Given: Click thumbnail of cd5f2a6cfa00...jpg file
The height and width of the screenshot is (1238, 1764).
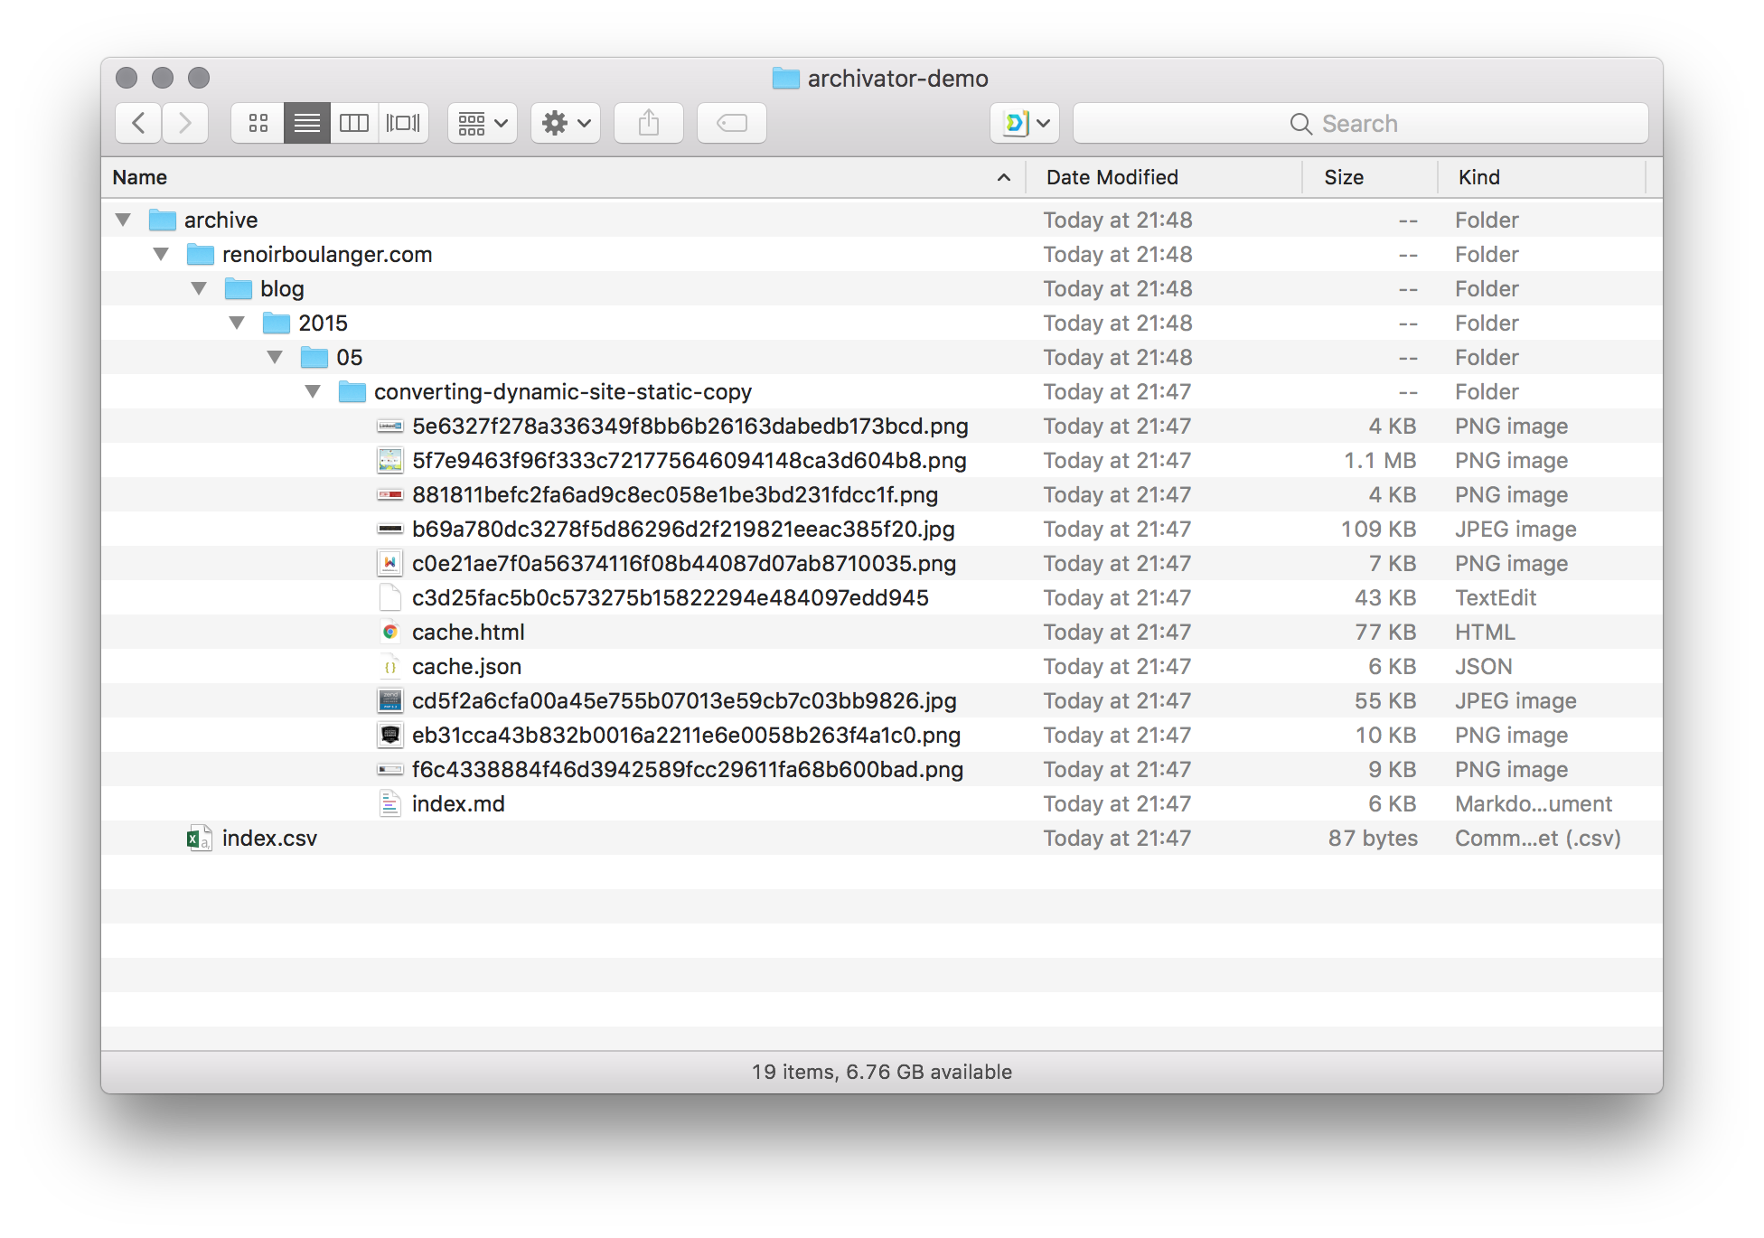Looking at the screenshot, I should (390, 700).
